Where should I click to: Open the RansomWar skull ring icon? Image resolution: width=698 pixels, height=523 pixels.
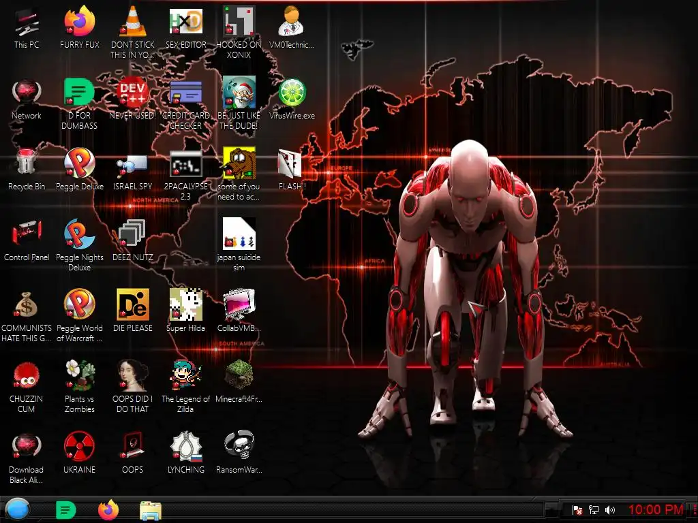239,445
